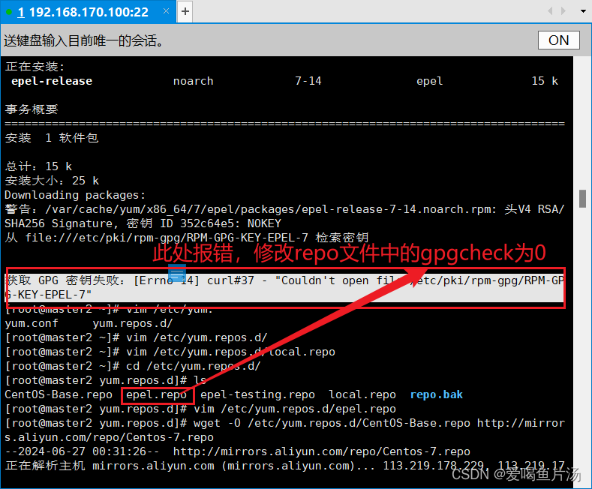Click 'cd /etc/yum.repos.d/' command line
This screenshot has height=489, width=592.
click(x=133, y=366)
